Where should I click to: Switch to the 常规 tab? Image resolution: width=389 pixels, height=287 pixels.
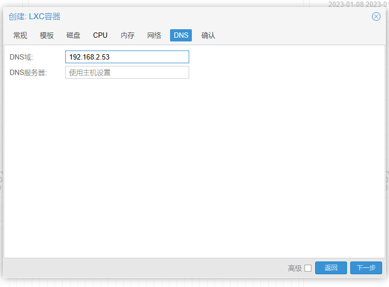pyautogui.click(x=20, y=35)
